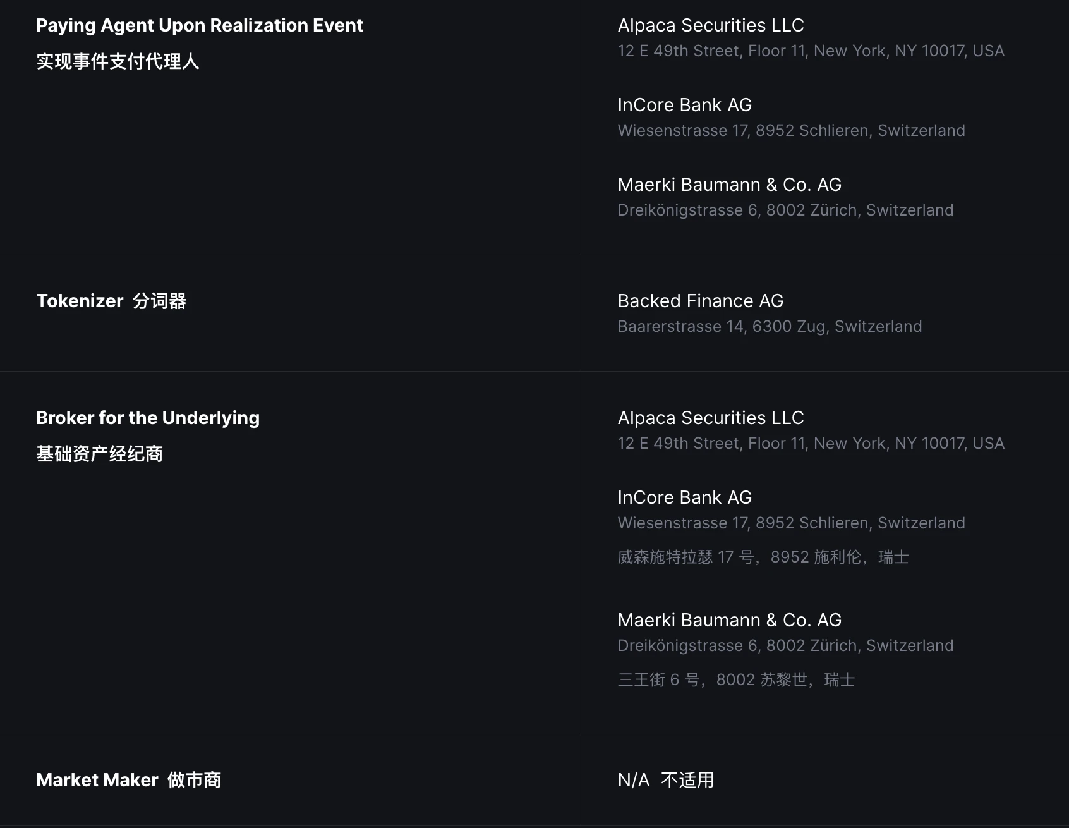Click Alpaca Securities LLC under Paying Agent

pyautogui.click(x=710, y=25)
